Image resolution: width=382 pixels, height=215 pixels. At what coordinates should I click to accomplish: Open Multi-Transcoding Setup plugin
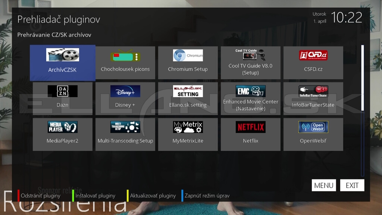(125, 134)
